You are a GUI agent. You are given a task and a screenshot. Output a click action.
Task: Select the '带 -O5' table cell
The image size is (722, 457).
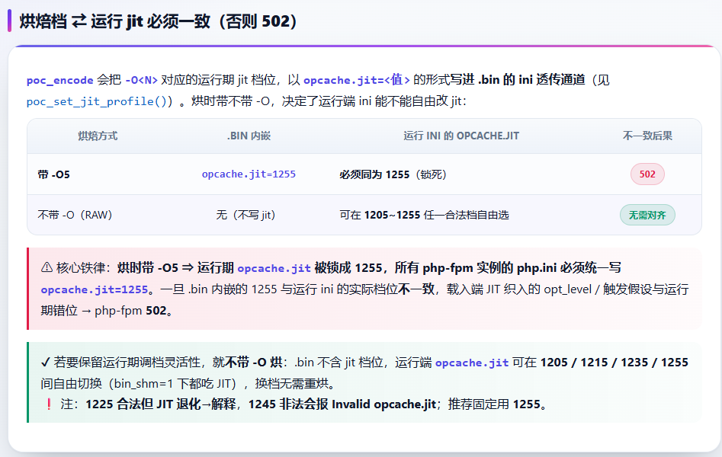[x=54, y=174]
